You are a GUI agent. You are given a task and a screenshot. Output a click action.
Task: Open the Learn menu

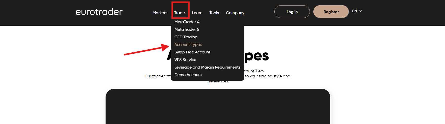tap(197, 13)
